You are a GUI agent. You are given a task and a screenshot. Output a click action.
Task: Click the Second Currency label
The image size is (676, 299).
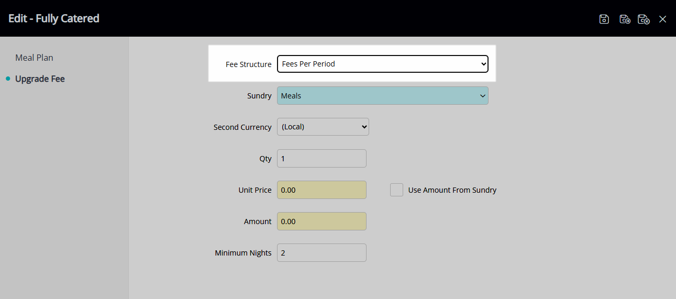[x=242, y=127]
